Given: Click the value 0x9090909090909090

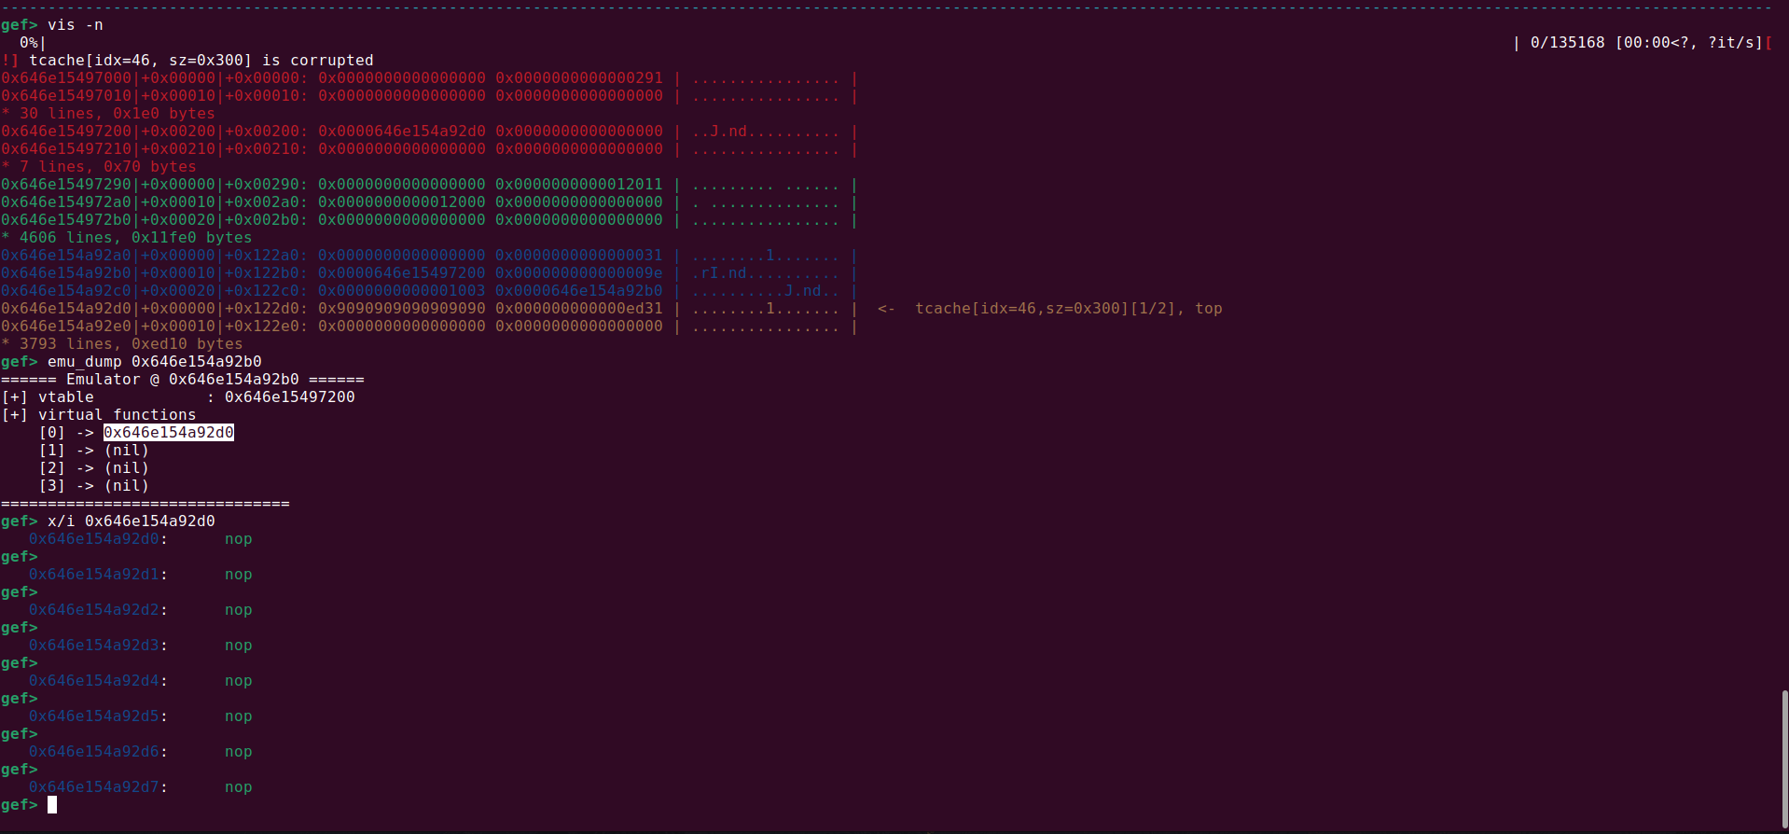Looking at the screenshot, I should (x=402, y=309).
